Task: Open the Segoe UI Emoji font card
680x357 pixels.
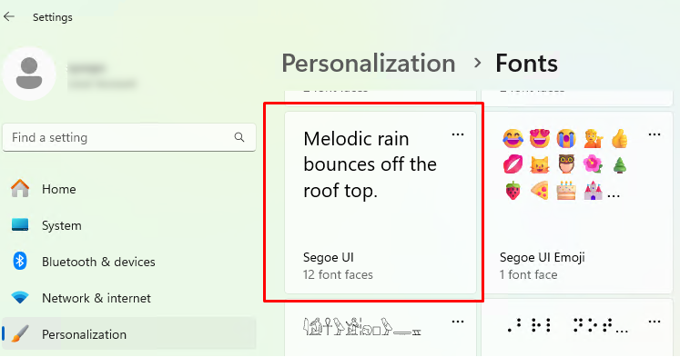Action: pyautogui.click(x=577, y=203)
